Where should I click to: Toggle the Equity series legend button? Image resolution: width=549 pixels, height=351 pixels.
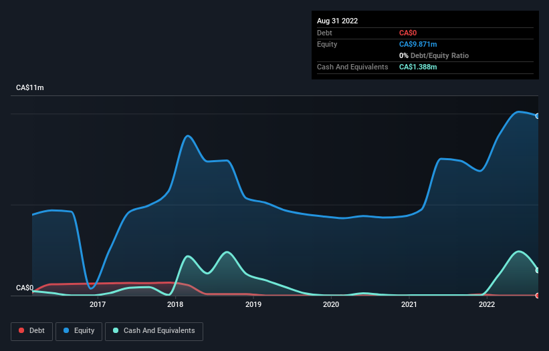pyautogui.click(x=79, y=331)
